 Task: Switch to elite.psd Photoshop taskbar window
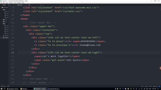(53, 89)
